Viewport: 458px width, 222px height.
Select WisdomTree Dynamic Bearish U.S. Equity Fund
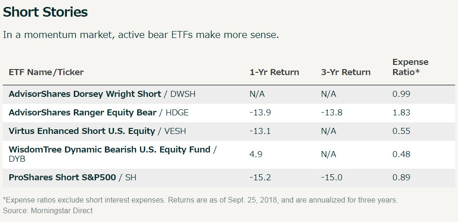pos(110,150)
